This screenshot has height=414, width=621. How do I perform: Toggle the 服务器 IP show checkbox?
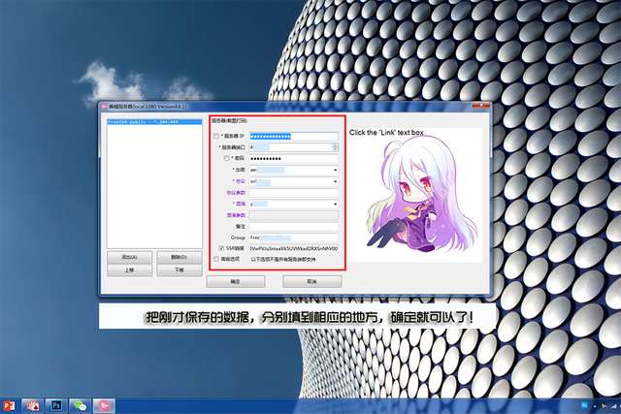tap(216, 136)
